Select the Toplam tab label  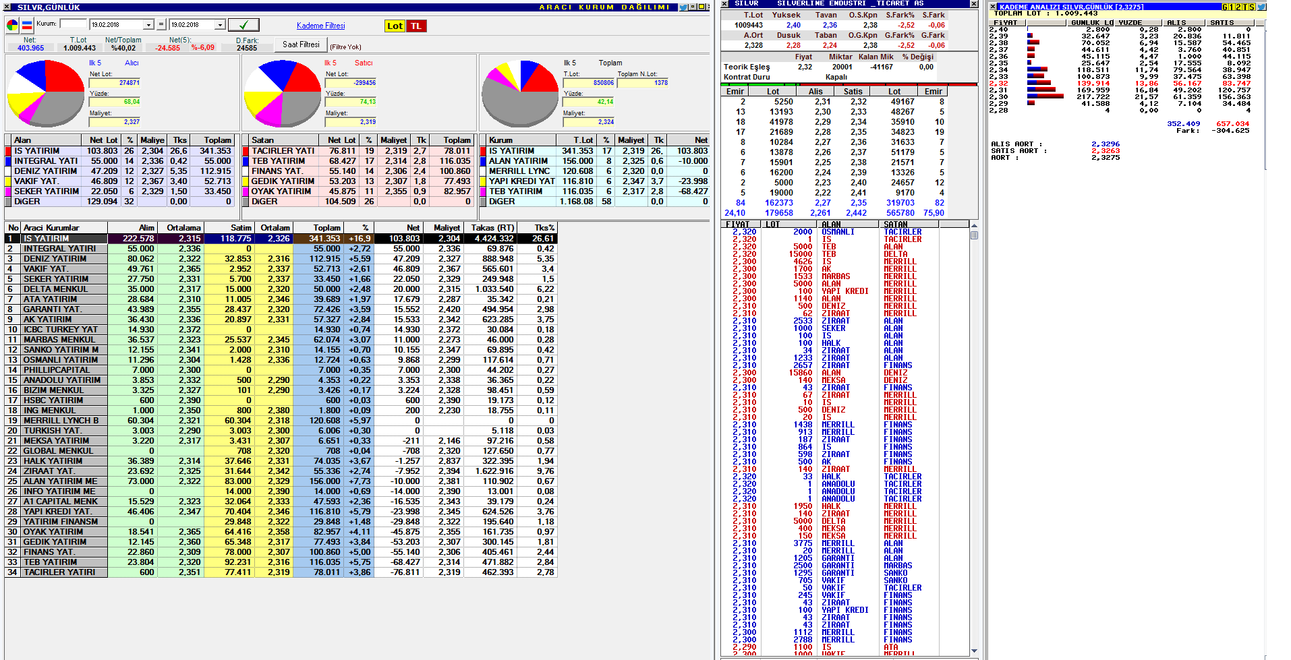click(x=610, y=63)
